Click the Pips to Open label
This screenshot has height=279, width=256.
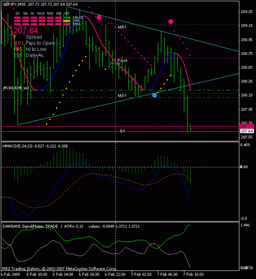point(40,43)
